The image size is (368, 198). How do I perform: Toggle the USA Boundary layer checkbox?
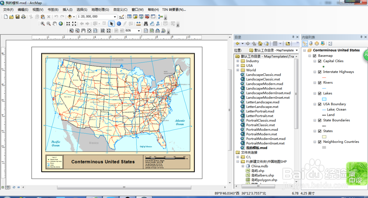point(320,104)
